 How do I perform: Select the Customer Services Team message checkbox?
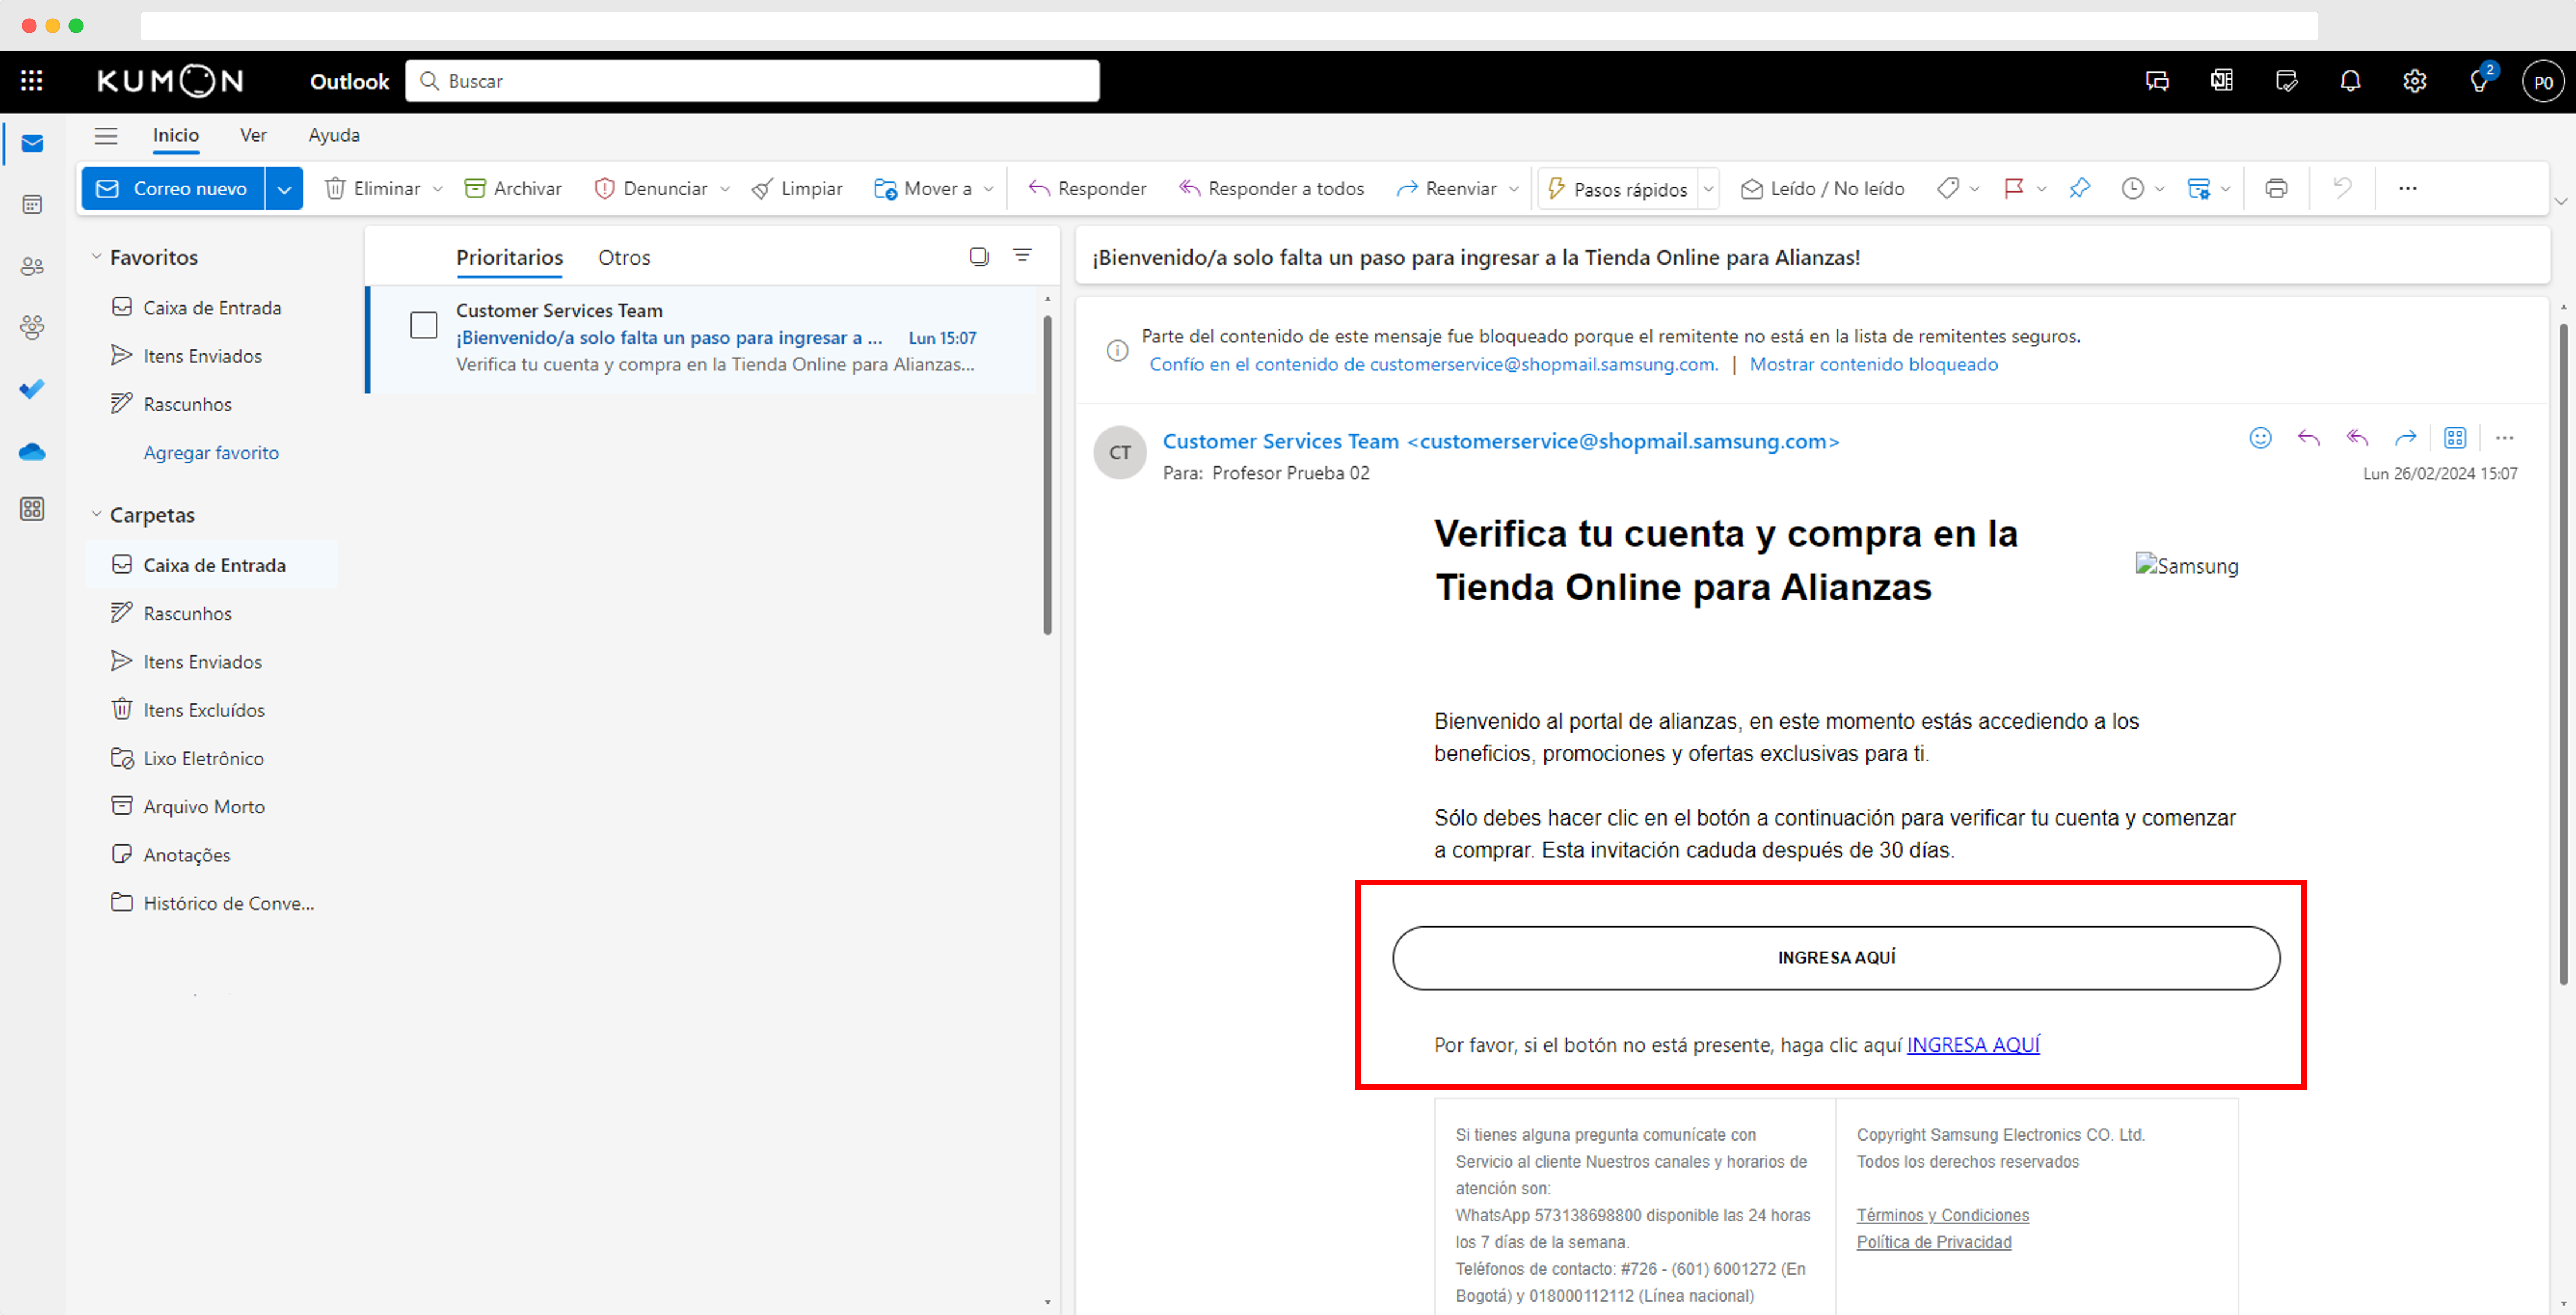point(424,325)
